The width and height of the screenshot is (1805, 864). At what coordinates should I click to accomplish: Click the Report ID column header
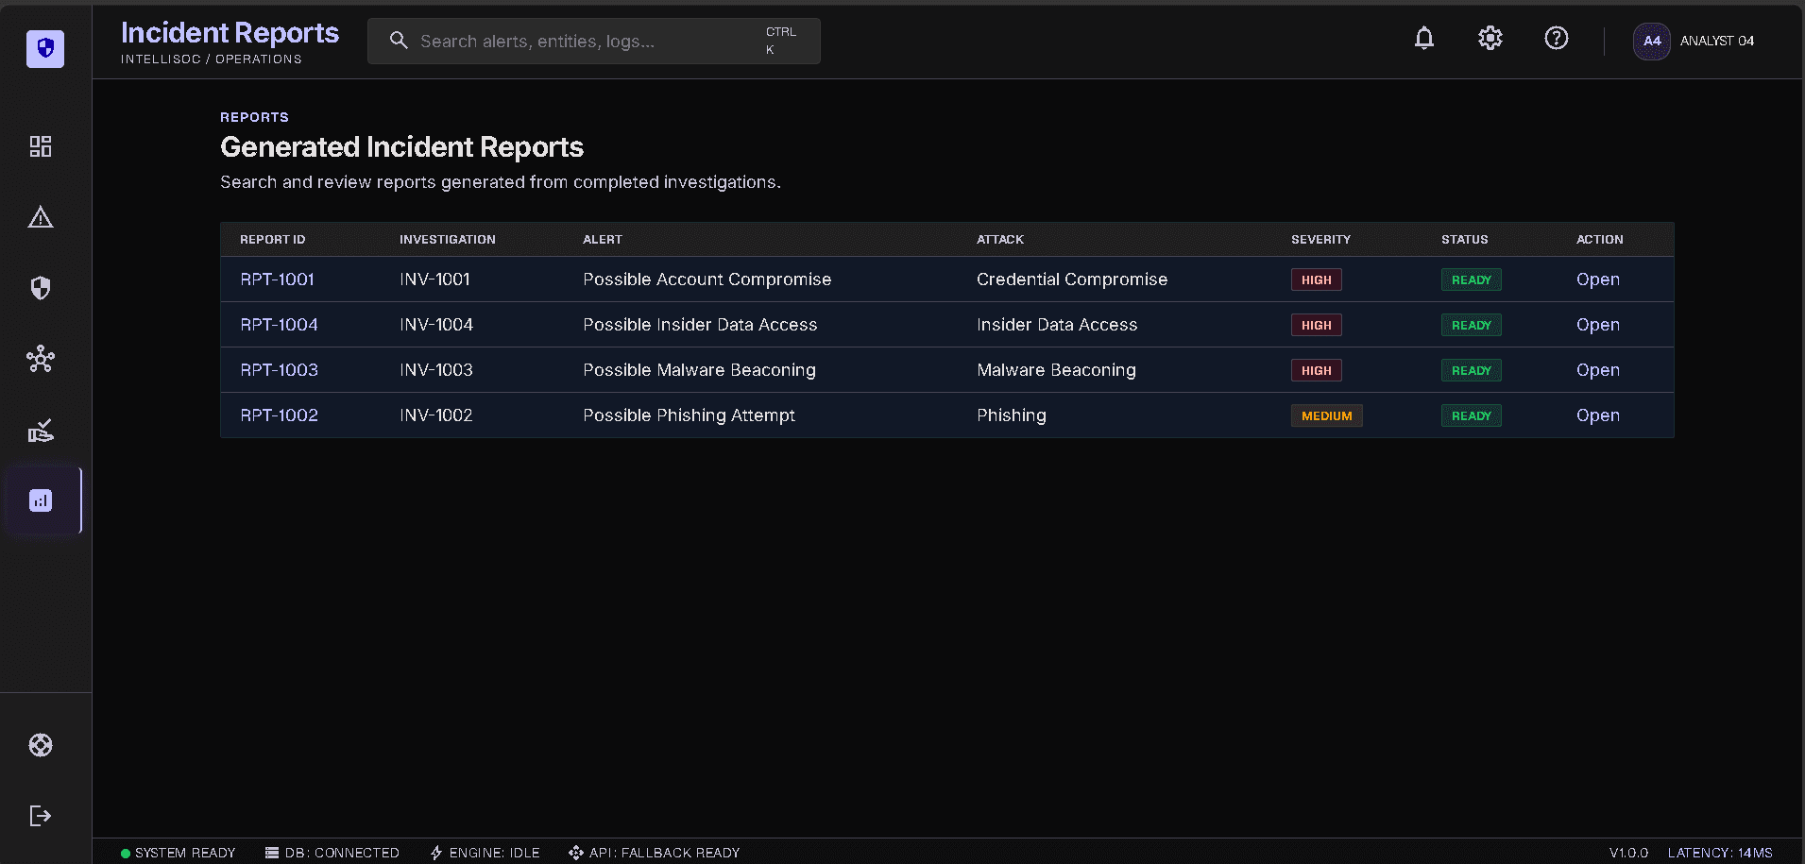pyautogui.click(x=272, y=240)
